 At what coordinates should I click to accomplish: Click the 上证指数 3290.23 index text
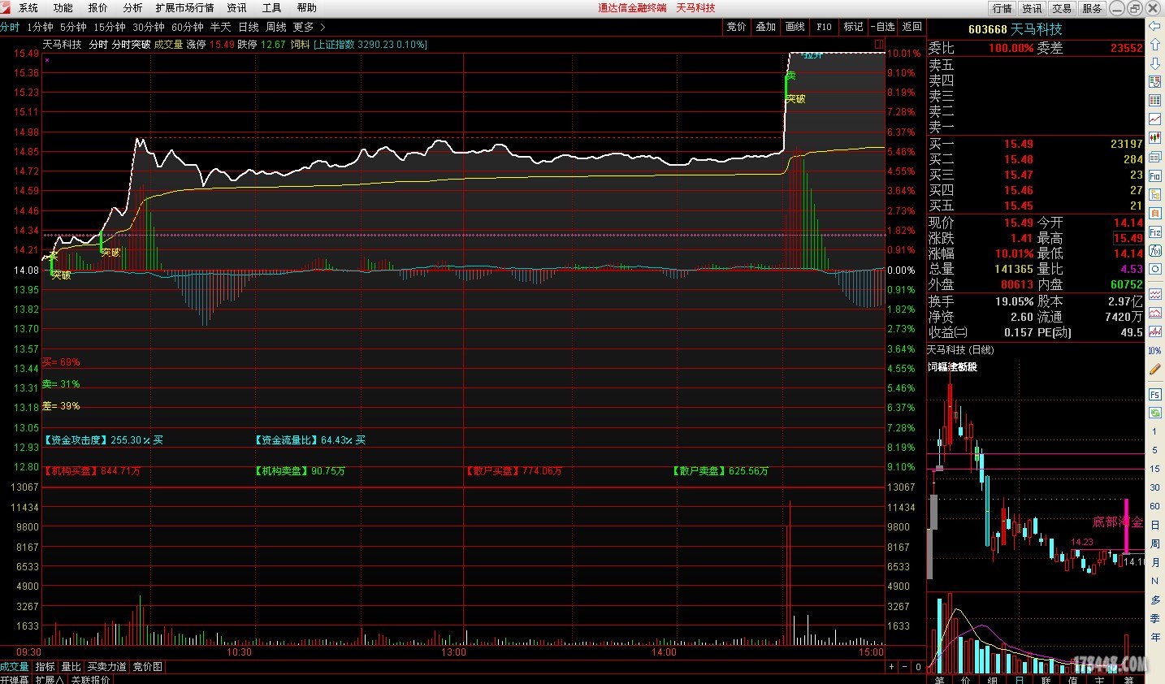tap(370, 45)
